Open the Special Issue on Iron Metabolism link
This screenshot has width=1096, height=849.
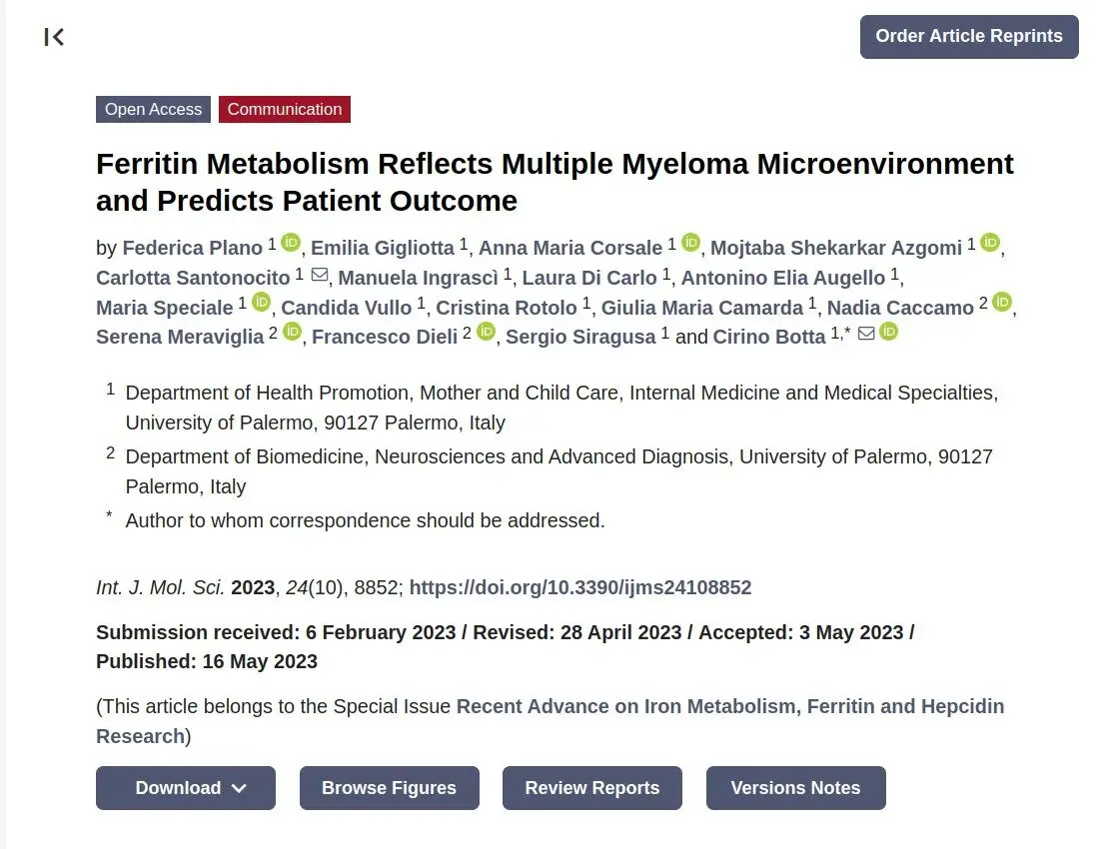[550, 721]
